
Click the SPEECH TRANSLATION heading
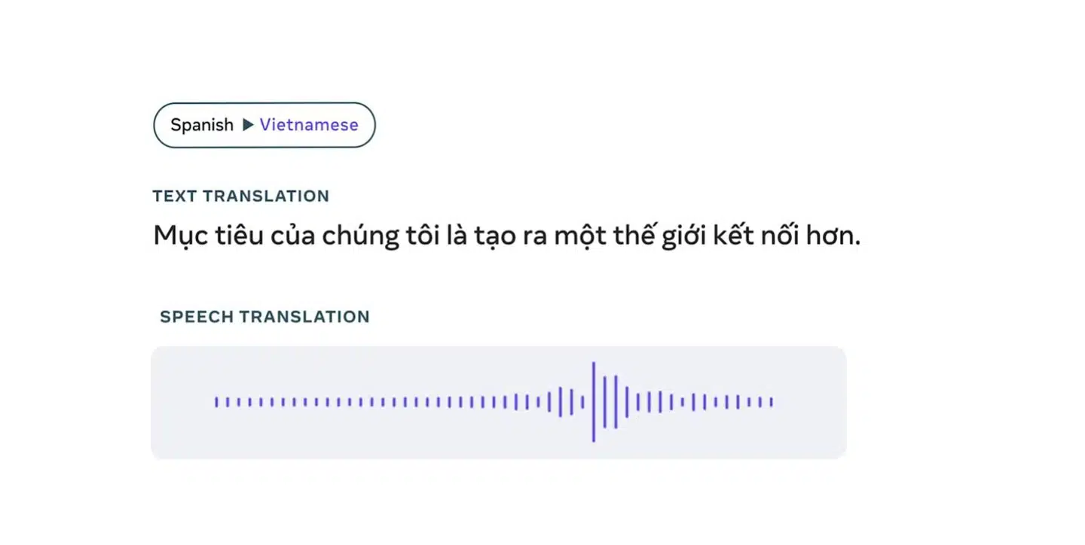tap(264, 317)
